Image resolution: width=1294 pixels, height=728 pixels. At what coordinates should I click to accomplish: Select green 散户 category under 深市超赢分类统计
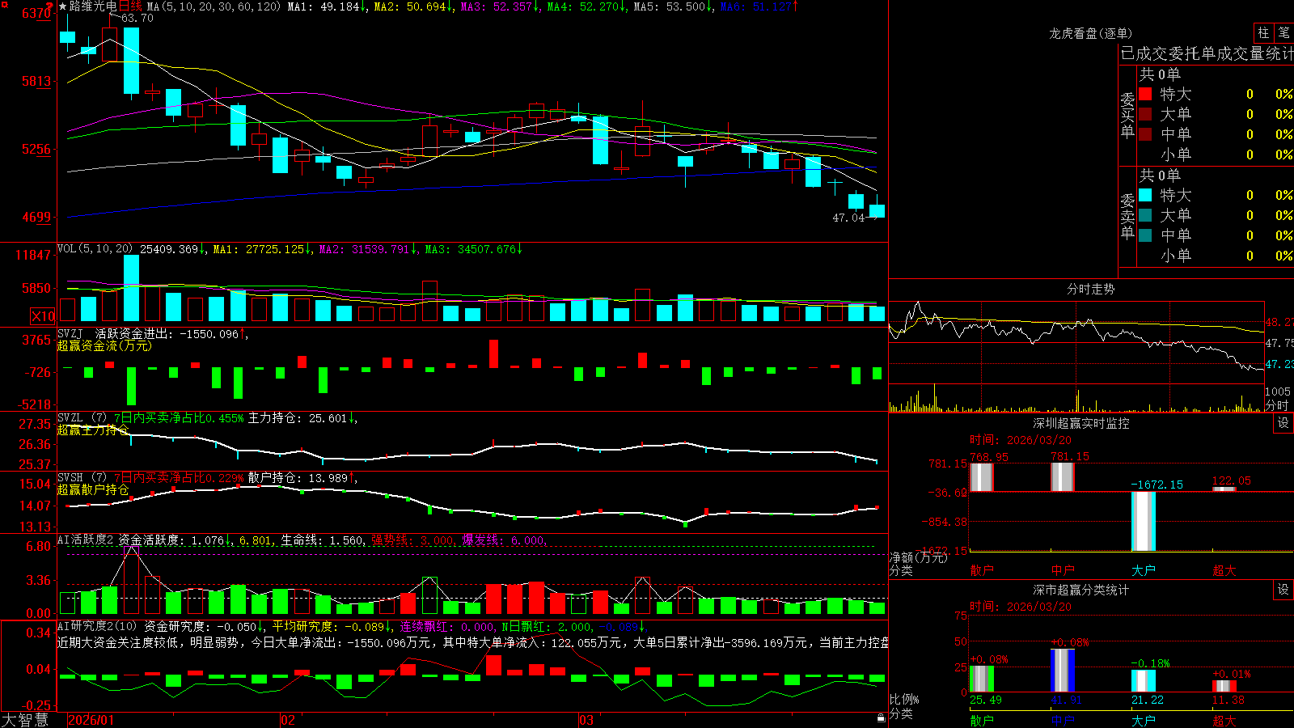pos(982,721)
